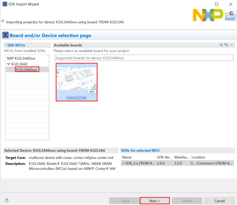Maximize the SDK Import Wizard window
237x205 pixels.
point(217,4)
